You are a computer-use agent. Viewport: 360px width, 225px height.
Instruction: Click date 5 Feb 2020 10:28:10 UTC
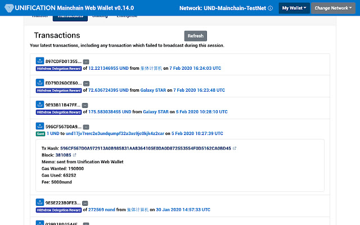(x=201, y=112)
